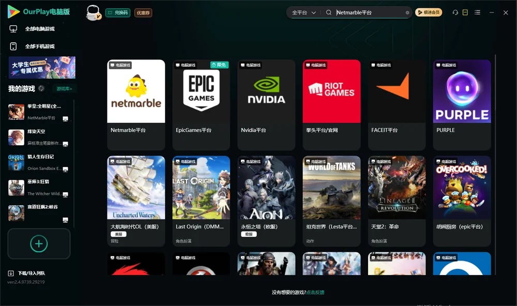The width and height of the screenshot is (517, 306).
Task: Click the game list vertical scrollbar
Action: tap(495, 165)
